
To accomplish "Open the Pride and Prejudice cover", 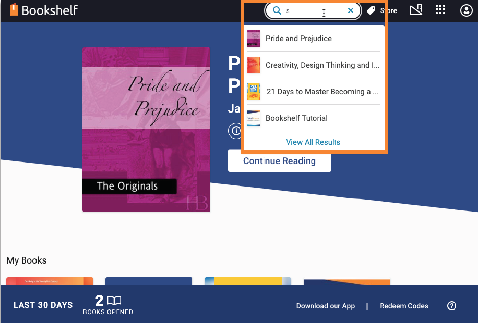I will pos(146,130).
